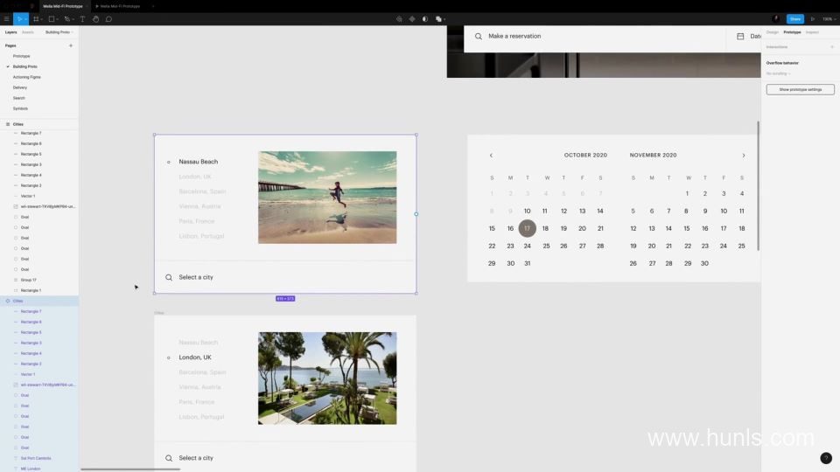This screenshot has height=472, width=840.
Task: Open the Figma main menu hamburger
Action: pos(6,18)
